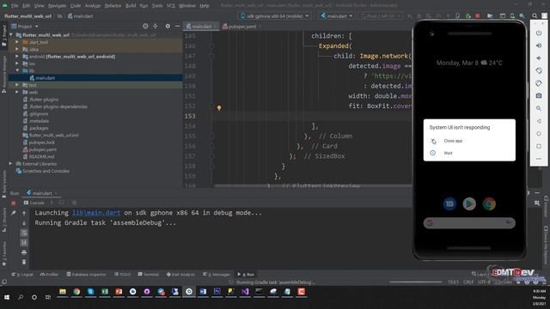Tap the emulator Overview square button
This screenshot has height=309, width=550.
click(539, 146)
